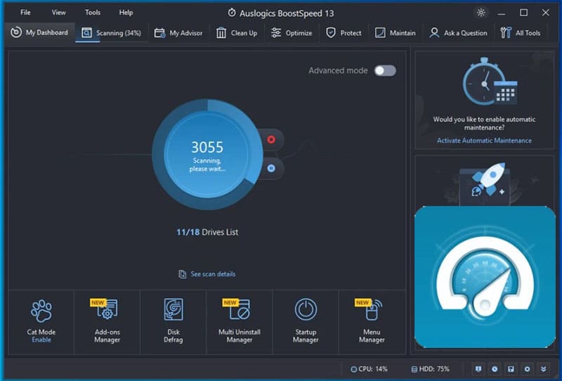Open See scan details link
This screenshot has width=562, height=381.
tap(213, 274)
